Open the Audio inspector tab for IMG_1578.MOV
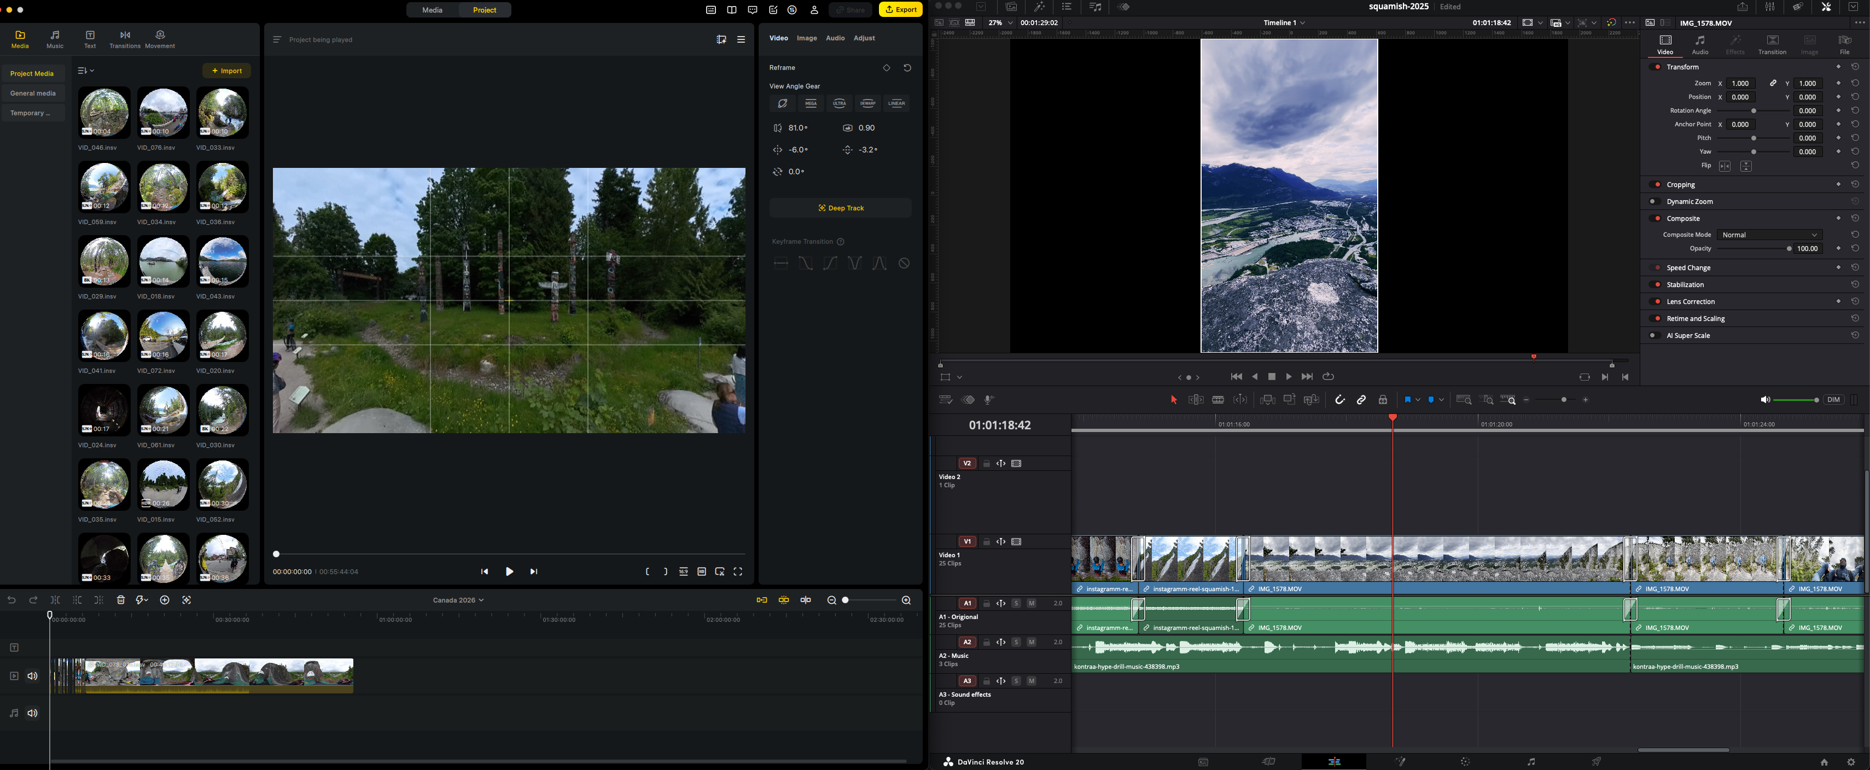 [x=1699, y=46]
